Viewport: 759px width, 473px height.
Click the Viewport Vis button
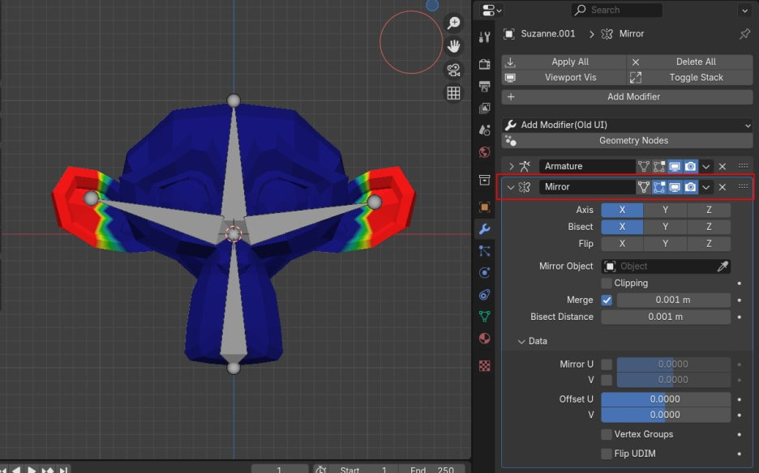564,78
